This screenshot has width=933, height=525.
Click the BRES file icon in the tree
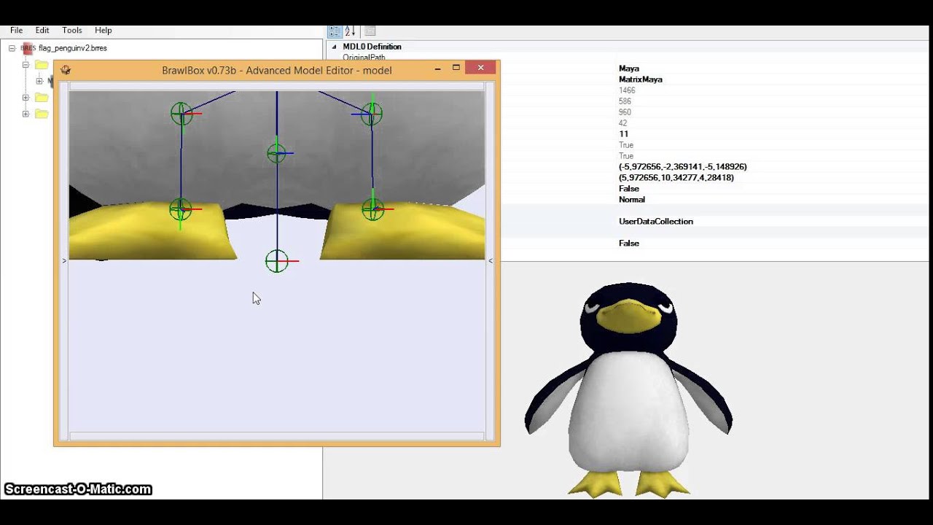click(x=28, y=48)
